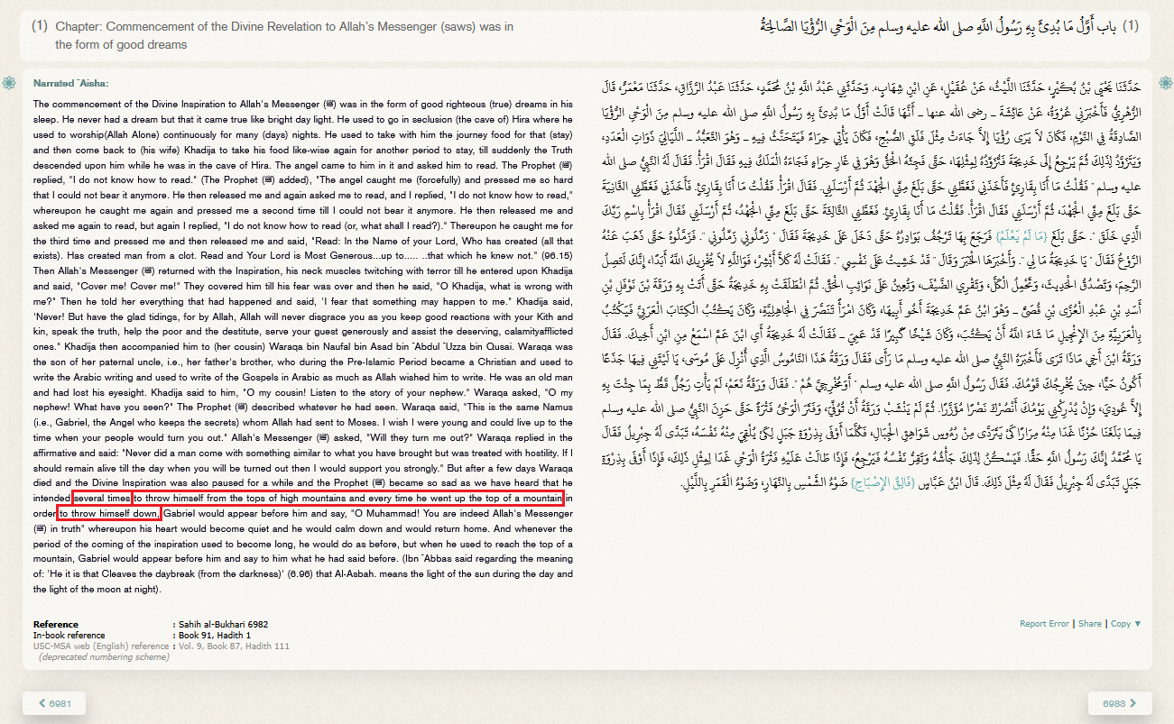The height and width of the screenshot is (724, 1174).
Task: Click the 'Sahih al-Bukhari 6982' reference text
Action: pos(221,624)
